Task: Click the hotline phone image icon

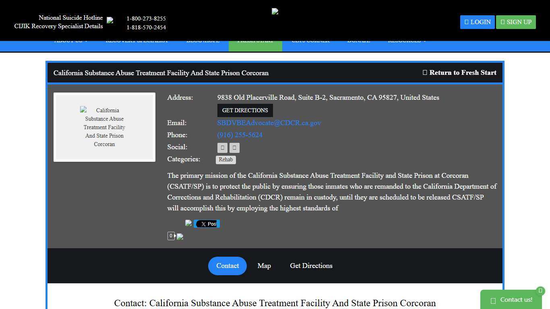Action: point(110,21)
